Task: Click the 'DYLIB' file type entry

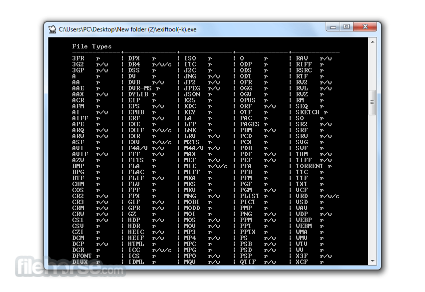Action: tap(138, 94)
